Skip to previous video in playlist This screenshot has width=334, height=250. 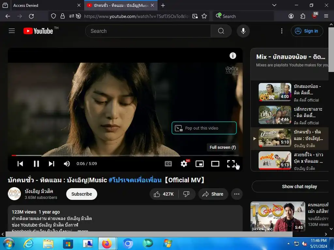click(x=20, y=163)
